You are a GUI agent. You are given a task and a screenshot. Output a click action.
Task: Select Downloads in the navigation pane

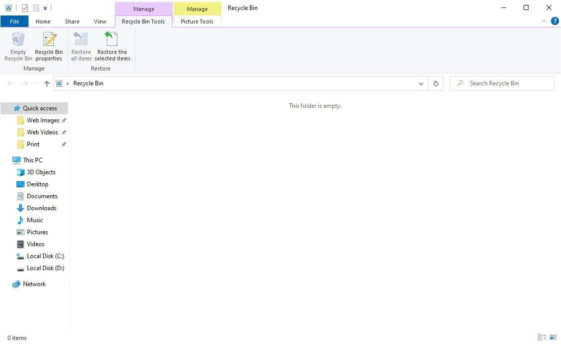click(x=41, y=208)
